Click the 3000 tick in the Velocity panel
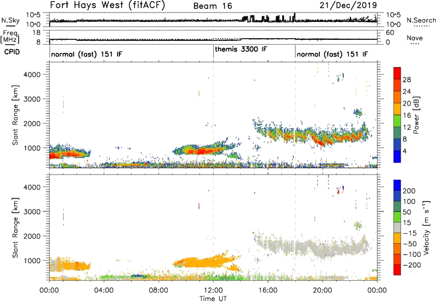Image resolution: width=436 pixels, height=302 pixels. pos(32,212)
